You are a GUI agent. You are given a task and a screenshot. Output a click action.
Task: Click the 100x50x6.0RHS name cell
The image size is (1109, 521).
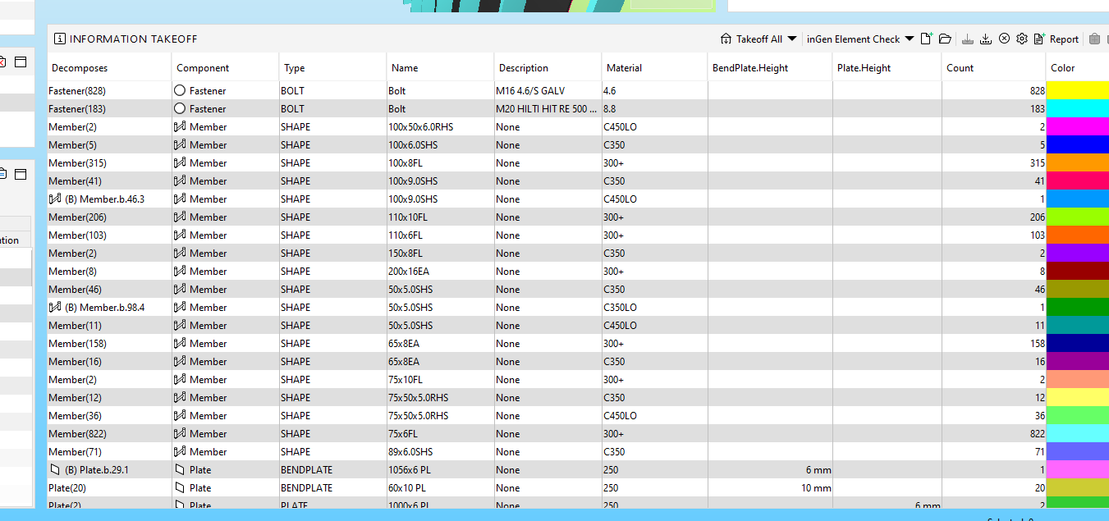click(440, 126)
